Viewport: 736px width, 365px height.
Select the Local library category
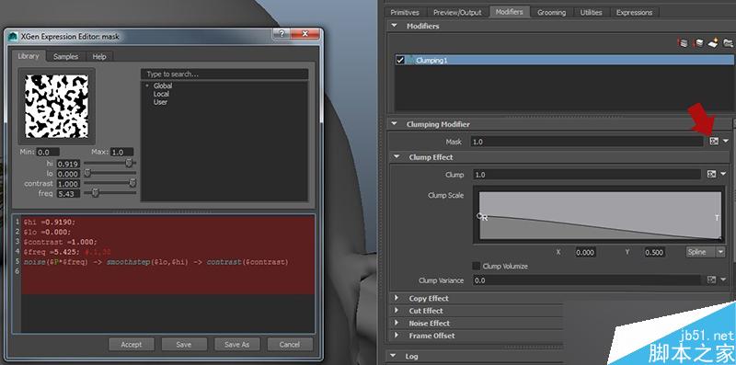(161, 94)
